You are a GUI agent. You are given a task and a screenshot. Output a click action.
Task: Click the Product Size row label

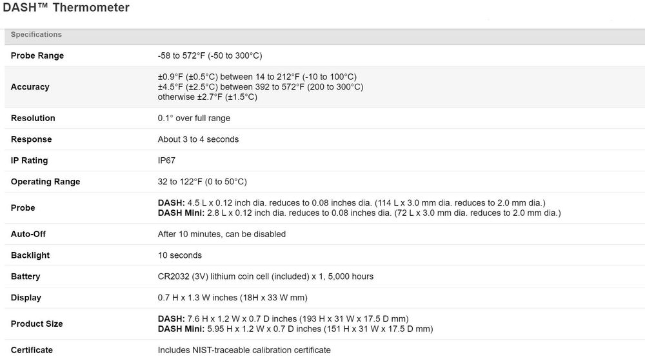[x=37, y=324]
